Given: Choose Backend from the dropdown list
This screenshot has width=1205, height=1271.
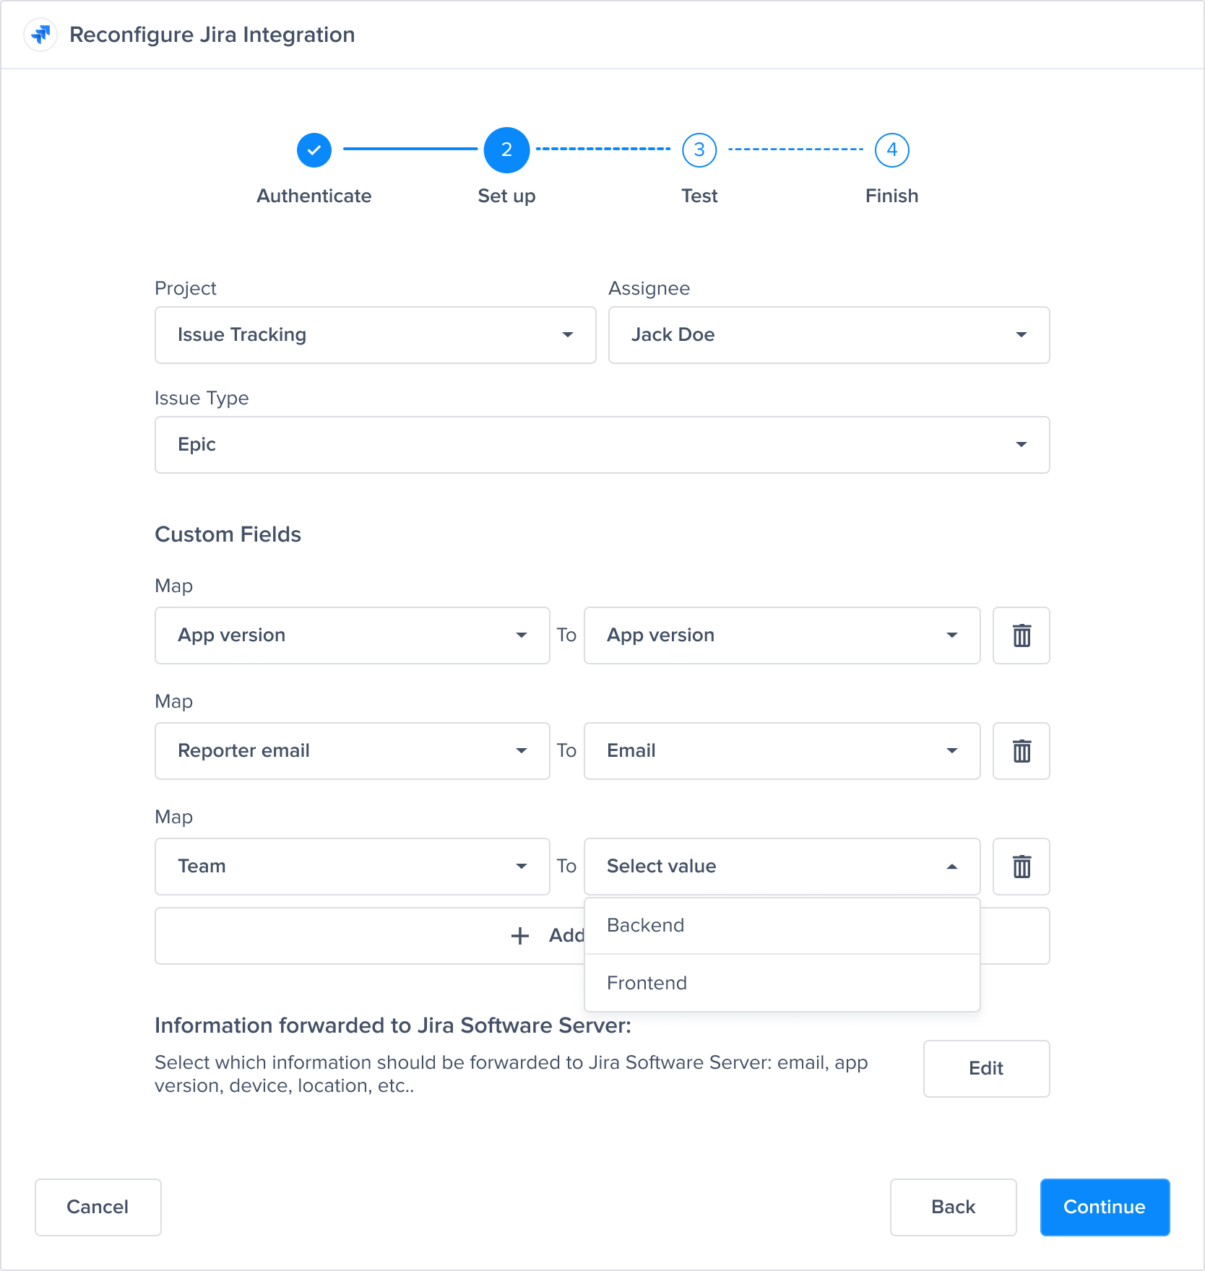Looking at the screenshot, I should click(x=782, y=926).
